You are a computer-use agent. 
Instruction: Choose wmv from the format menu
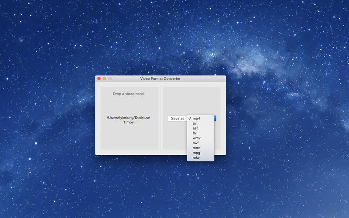click(x=196, y=138)
